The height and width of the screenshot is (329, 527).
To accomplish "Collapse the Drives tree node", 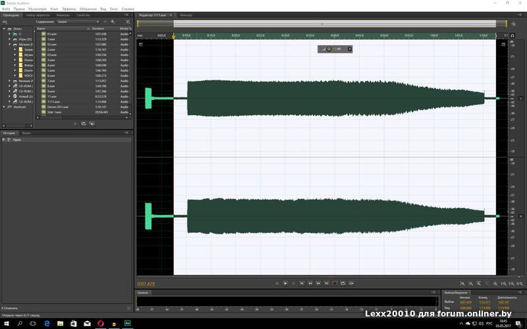I will point(3,29).
